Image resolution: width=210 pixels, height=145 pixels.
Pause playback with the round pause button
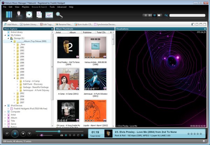(15, 133)
